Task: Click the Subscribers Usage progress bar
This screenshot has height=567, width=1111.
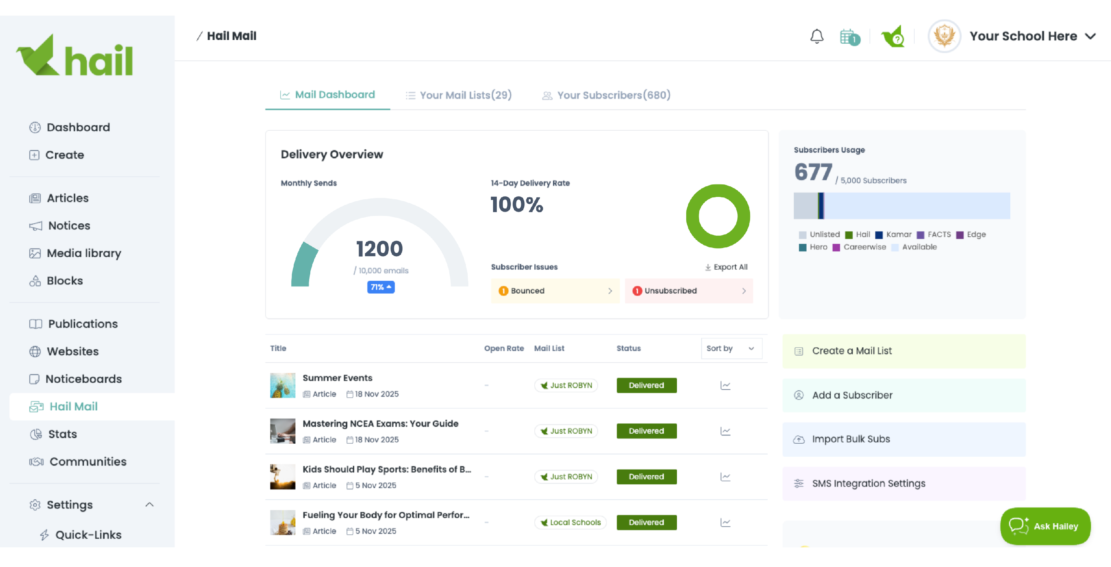Action: pyautogui.click(x=901, y=206)
